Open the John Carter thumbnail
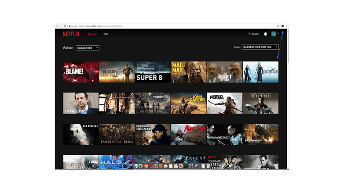Viewport: 344px width, 193px height. click(189, 103)
